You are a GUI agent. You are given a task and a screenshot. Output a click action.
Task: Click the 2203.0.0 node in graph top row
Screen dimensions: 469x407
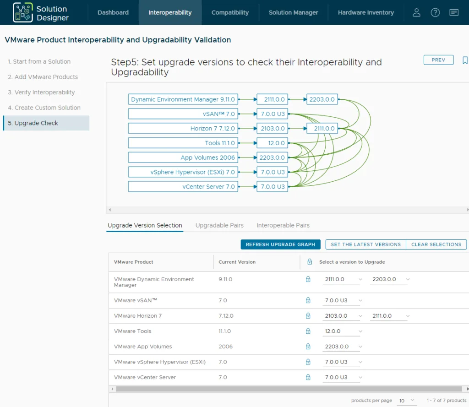pyautogui.click(x=322, y=99)
